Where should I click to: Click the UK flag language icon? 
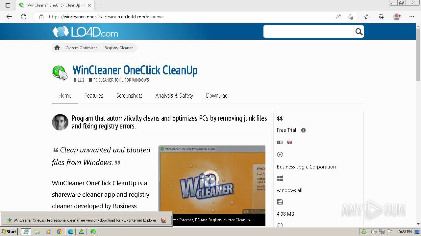(x=289, y=142)
